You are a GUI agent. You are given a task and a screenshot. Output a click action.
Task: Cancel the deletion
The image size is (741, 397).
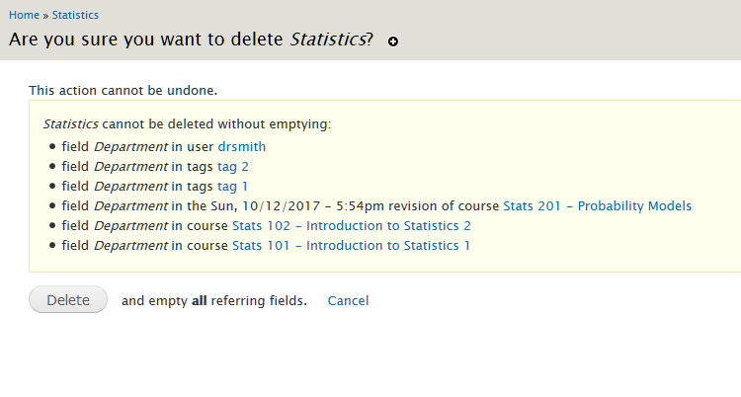pyautogui.click(x=348, y=300)
